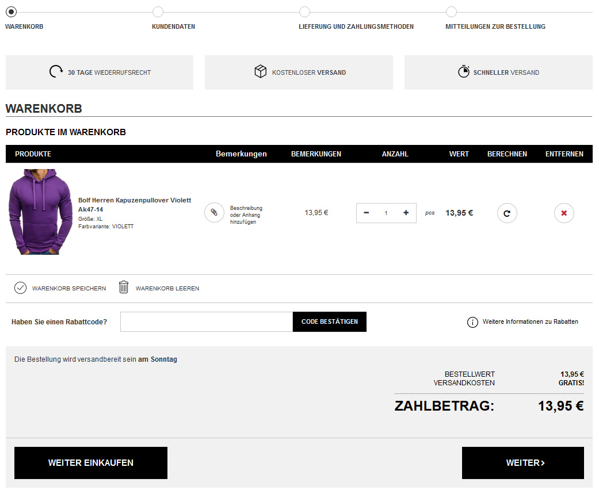Click the Rabattcode input field

(x=207, y=322)
